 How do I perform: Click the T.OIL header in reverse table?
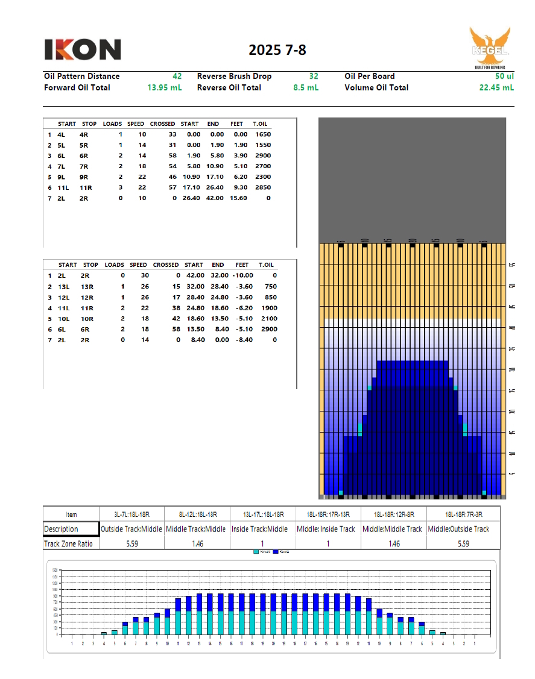[x=266, y=265]
